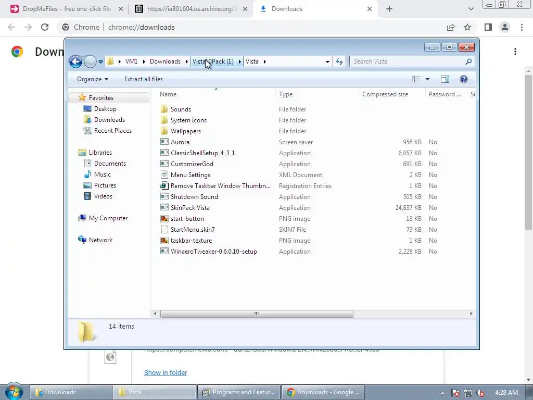This screenshot has width=533, height=400.
Task: Go to Vista10Pack (1) breadcrumb
Action: point(213,61)
